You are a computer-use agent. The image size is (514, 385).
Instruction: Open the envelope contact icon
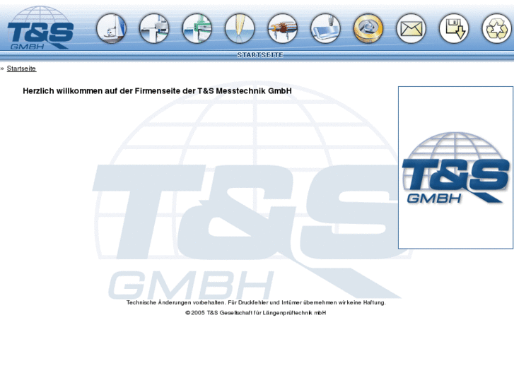coord(411,28)
